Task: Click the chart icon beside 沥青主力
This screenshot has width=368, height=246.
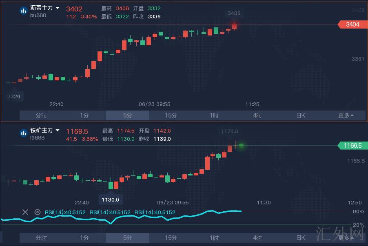Action: (x=23, y=11)
